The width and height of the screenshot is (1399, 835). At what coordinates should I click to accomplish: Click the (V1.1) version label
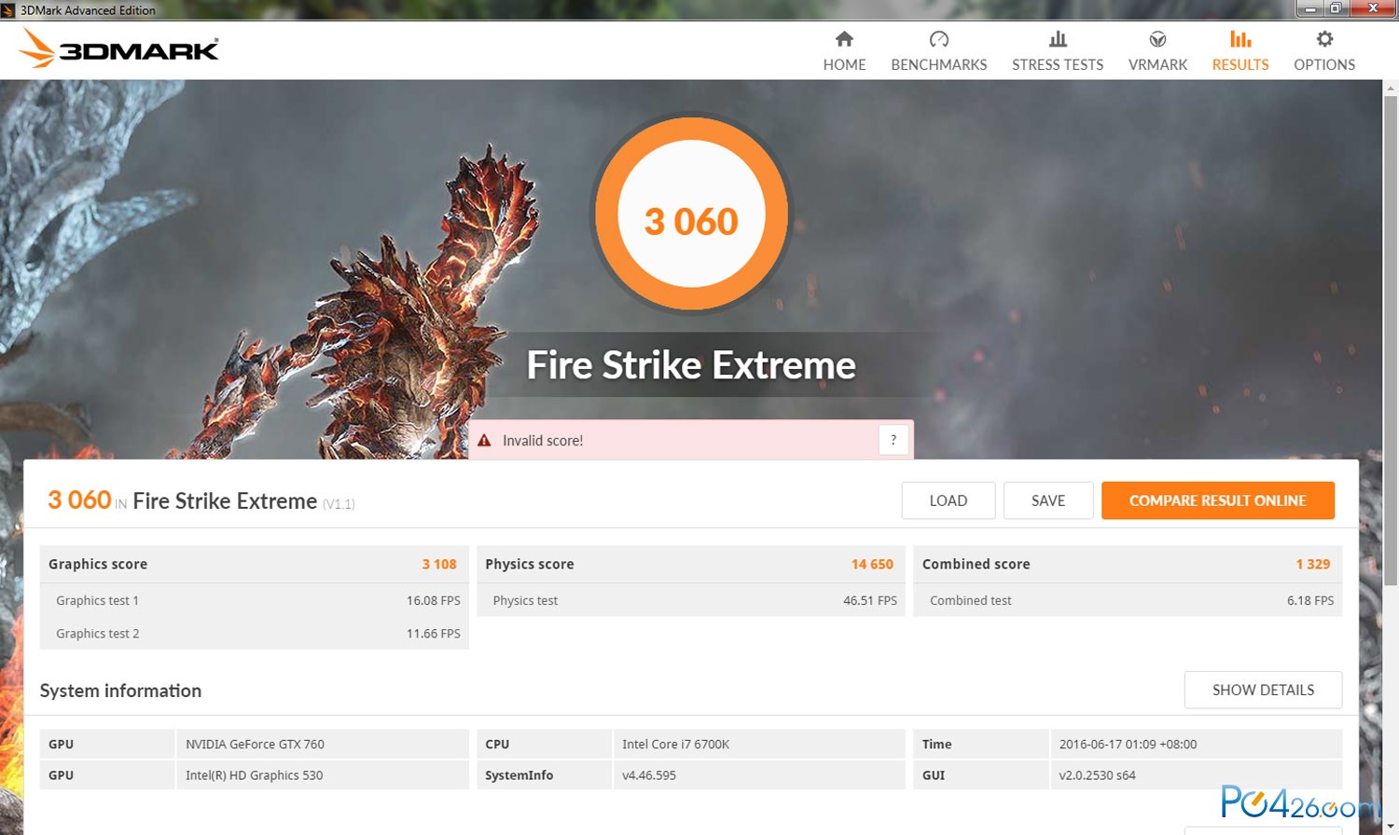coord(339,504)
